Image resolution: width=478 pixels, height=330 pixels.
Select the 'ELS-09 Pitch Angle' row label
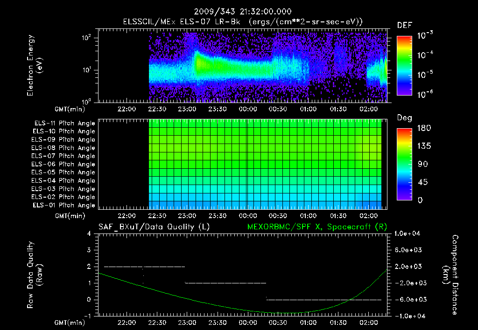(x=63, y=140)
